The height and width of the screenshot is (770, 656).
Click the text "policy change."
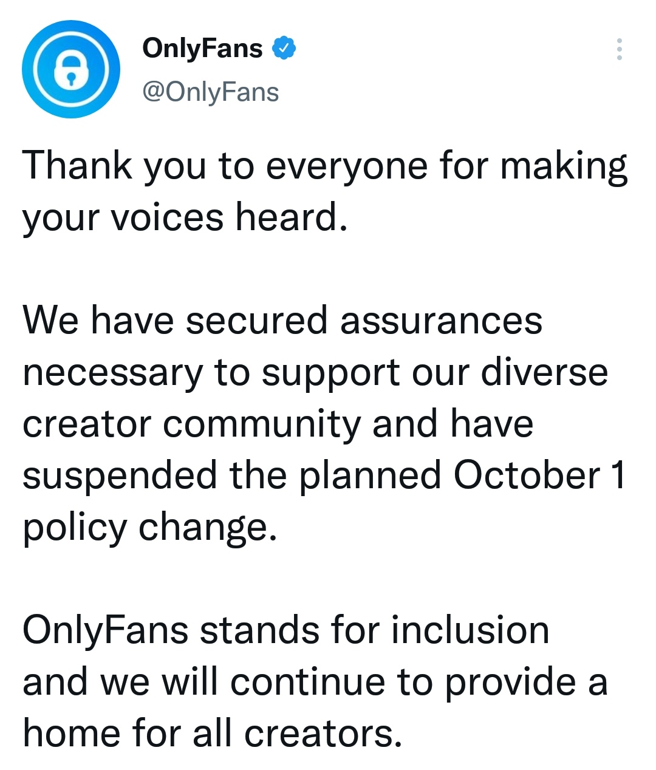[150, 527]
